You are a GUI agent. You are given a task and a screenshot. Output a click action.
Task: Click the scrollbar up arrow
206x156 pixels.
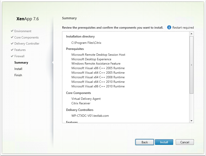tap(191, 34)
